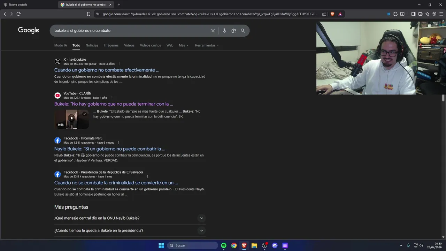Viewport: 446px width, 251px height.
Task: Reload the page
Action: (18, 14)
